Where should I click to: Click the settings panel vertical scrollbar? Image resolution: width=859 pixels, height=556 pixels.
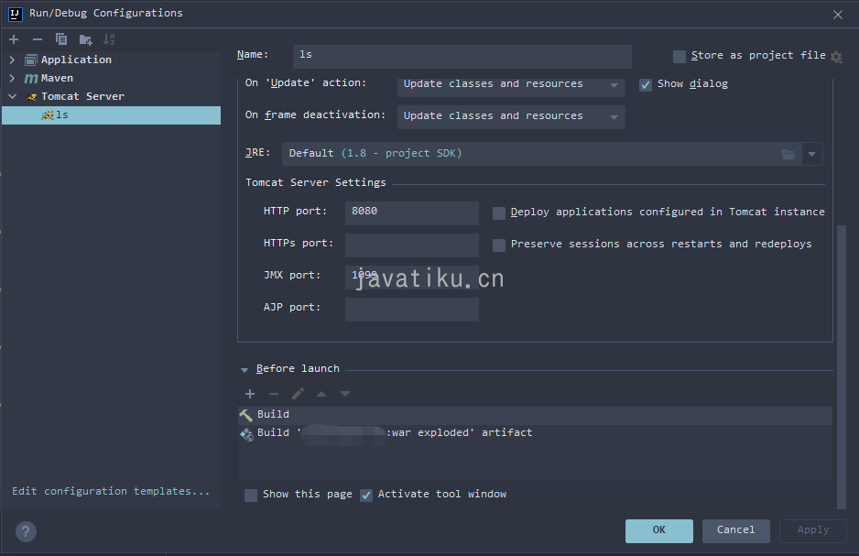(x=841, y=365)
